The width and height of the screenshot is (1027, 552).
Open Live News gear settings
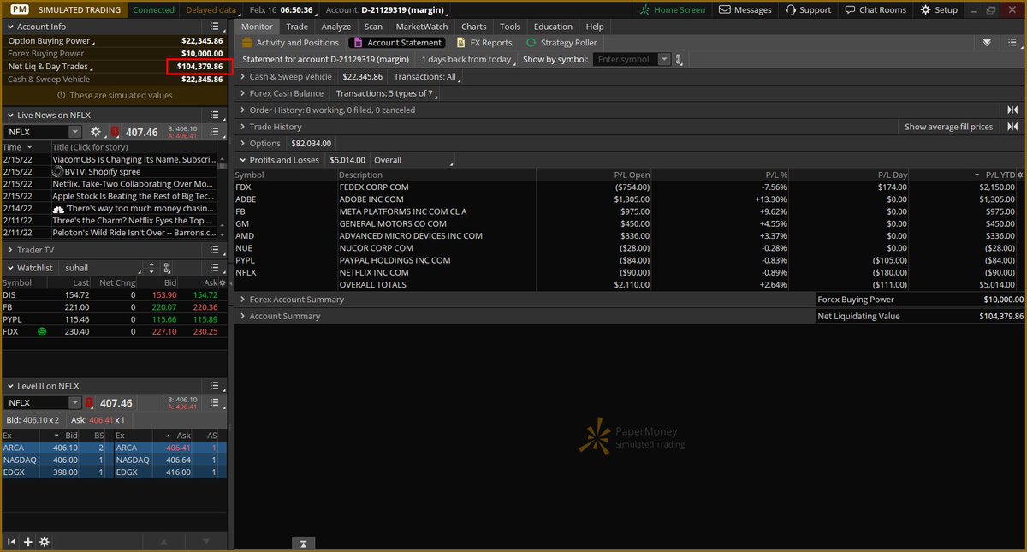pos(96,132)
